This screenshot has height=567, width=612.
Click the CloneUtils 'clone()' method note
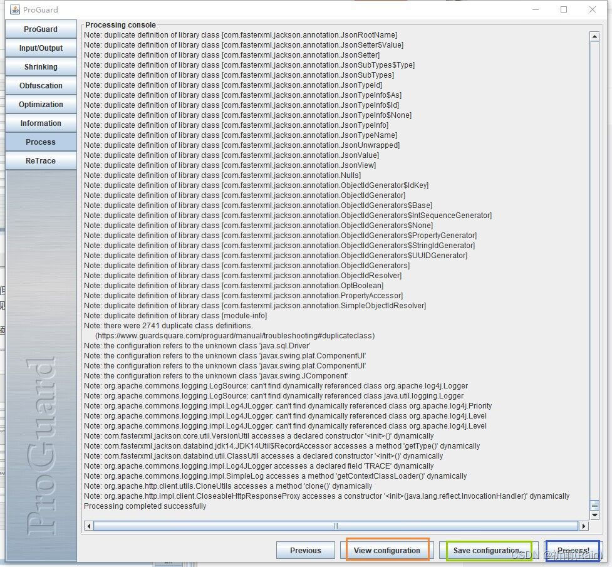(x=228, y=486)
